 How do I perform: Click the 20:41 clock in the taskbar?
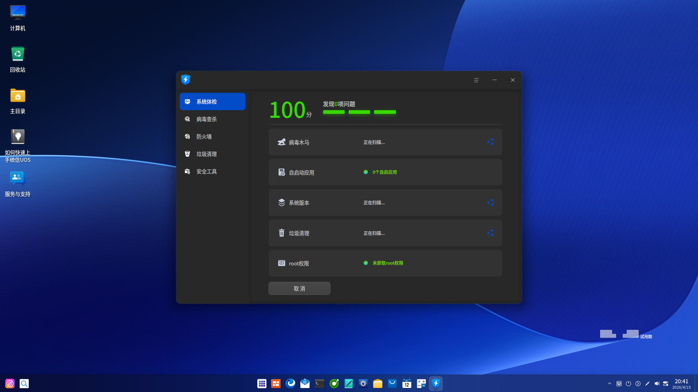[x=681, y=384]
